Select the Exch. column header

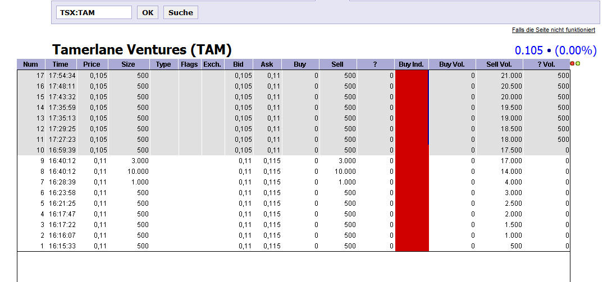(212, 64)
